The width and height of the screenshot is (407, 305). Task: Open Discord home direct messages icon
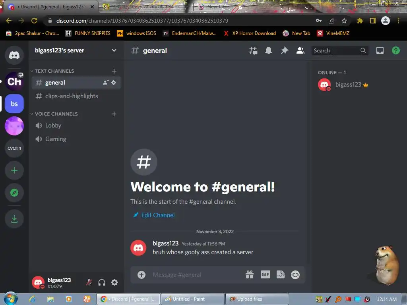coord(14,55)
